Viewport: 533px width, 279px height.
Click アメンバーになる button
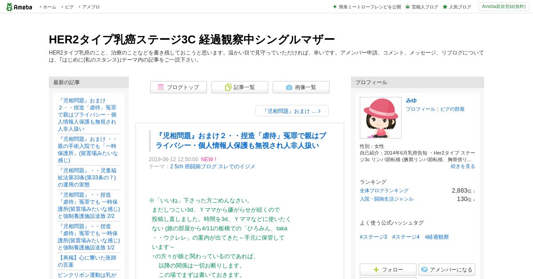coord(447,270)
